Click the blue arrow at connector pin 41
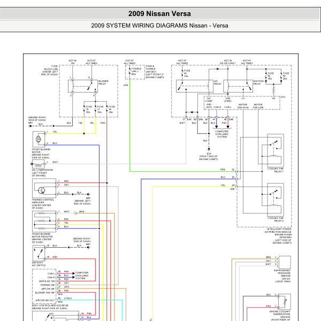 click(x=216, y=127)
